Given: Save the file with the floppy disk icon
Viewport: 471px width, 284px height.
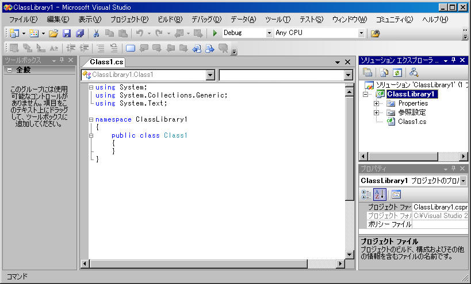Looking at the screenshot, I should pyautogui.click(x=67, y=33).
